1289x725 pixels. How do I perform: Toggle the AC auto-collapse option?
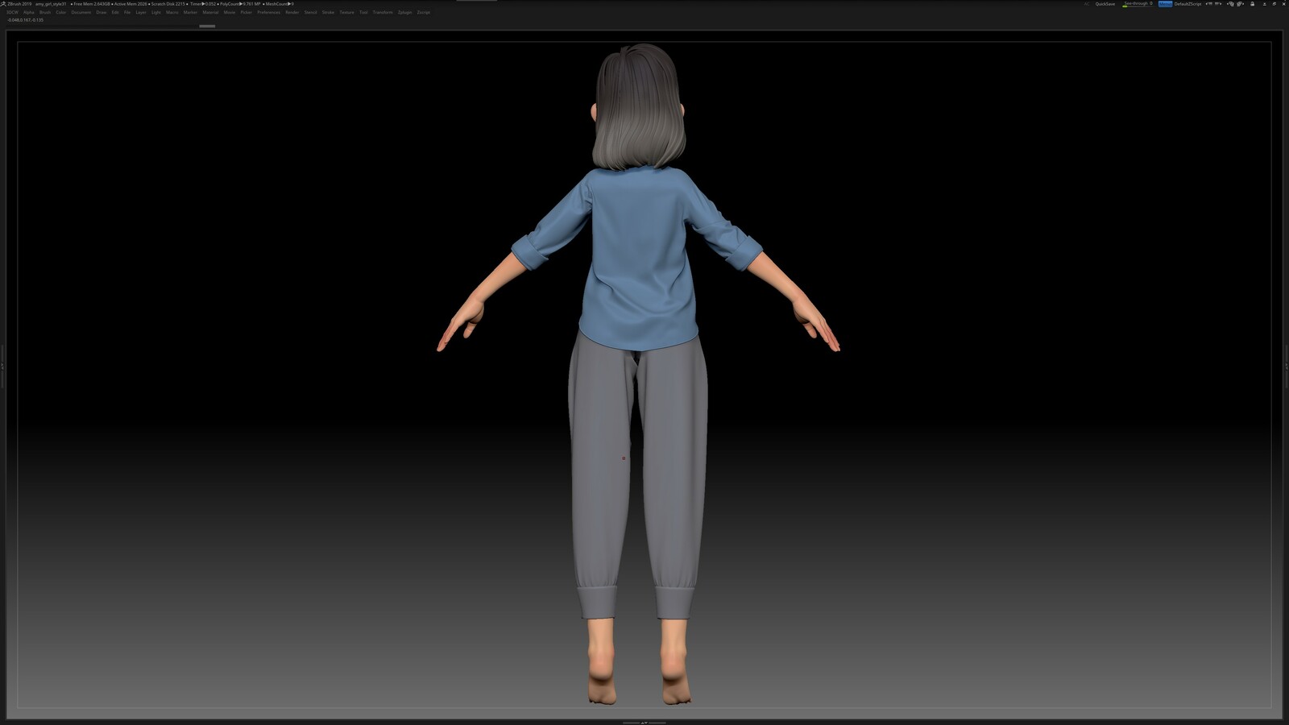(1087, 4)
